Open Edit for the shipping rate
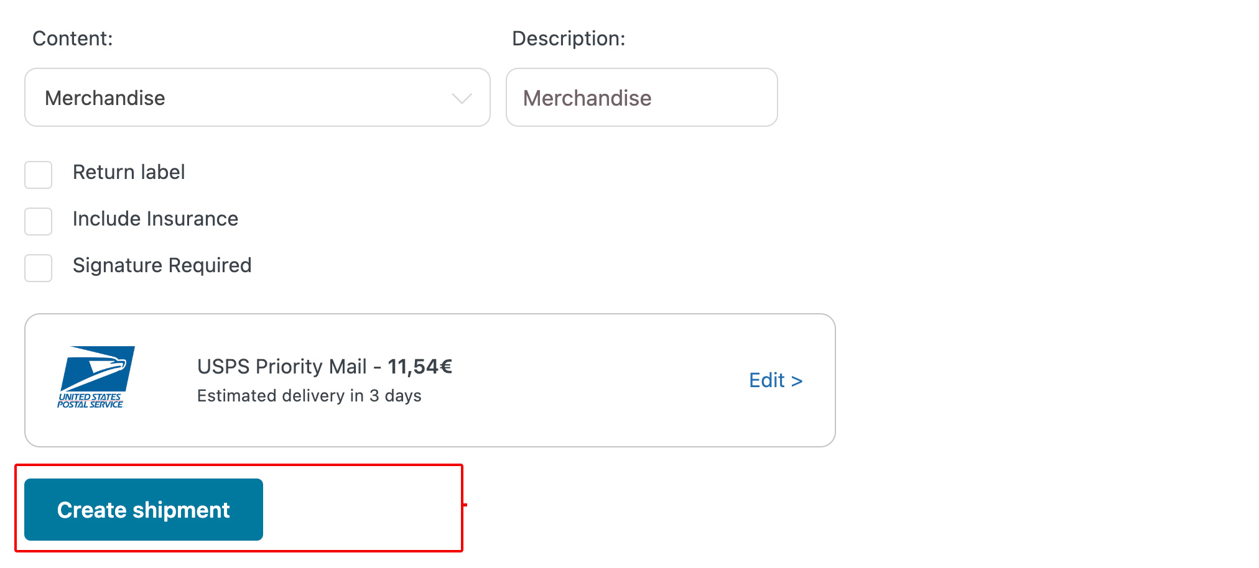Image resolution: width=1259 pixels, height=568 pixels. point(775,380)
